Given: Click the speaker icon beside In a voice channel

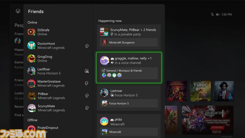Looking at the screenshot, I should [x=112, y=63].
